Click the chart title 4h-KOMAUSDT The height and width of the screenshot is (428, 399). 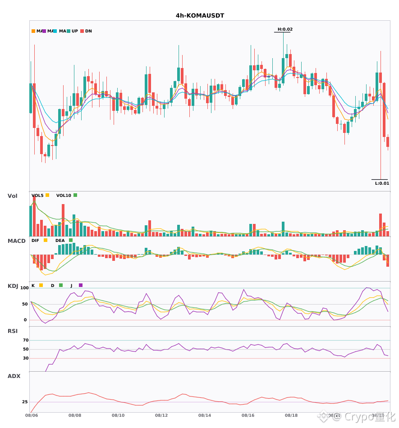(200, 16)
